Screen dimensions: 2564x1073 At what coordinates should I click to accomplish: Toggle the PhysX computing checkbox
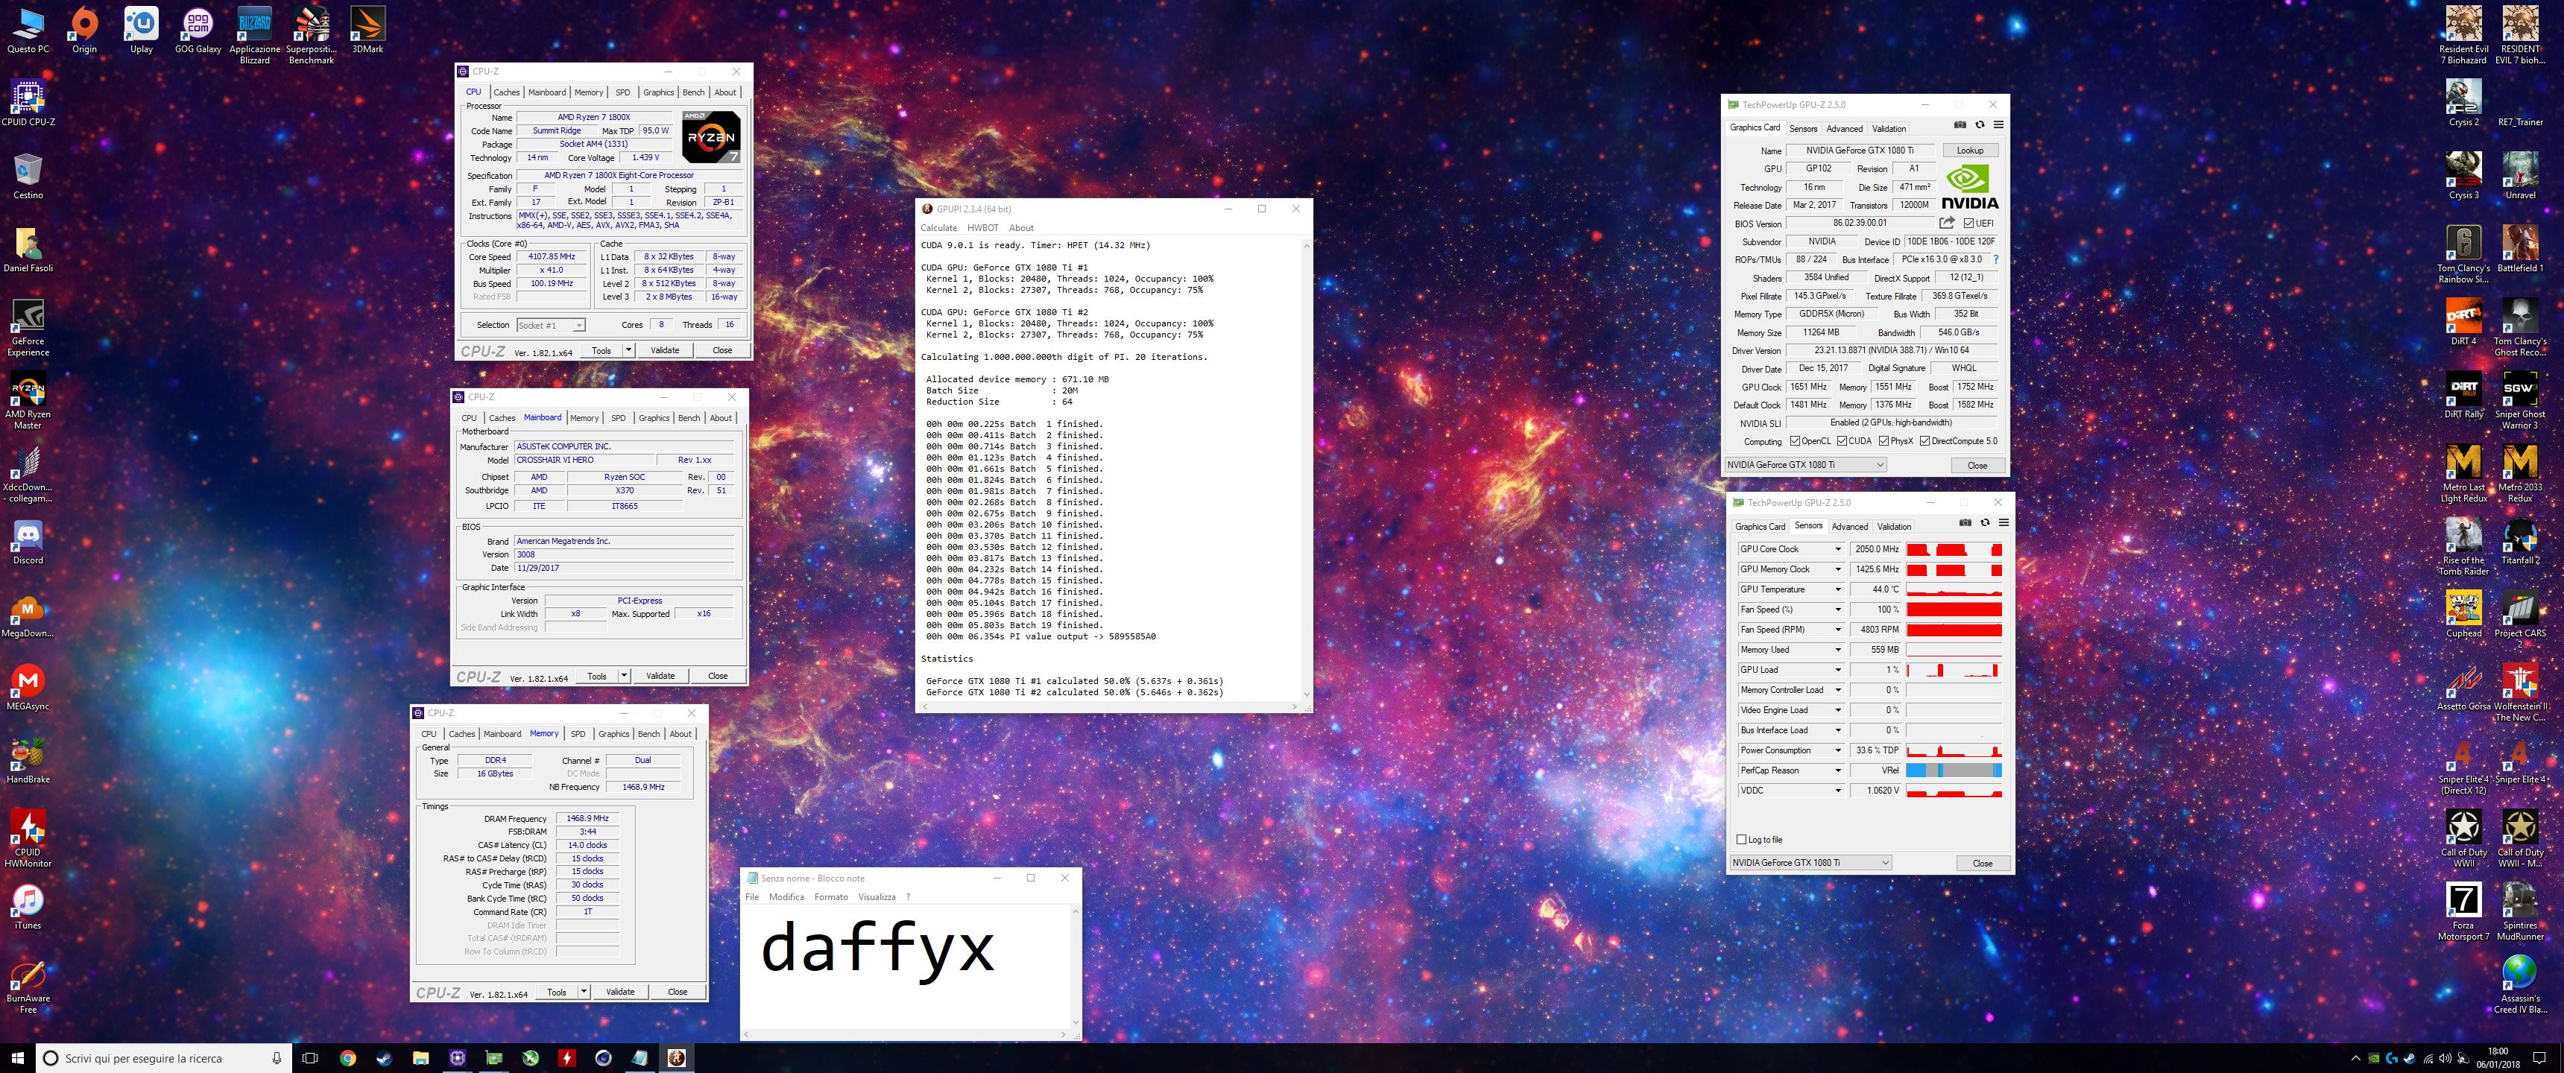tap(1884, 442)
